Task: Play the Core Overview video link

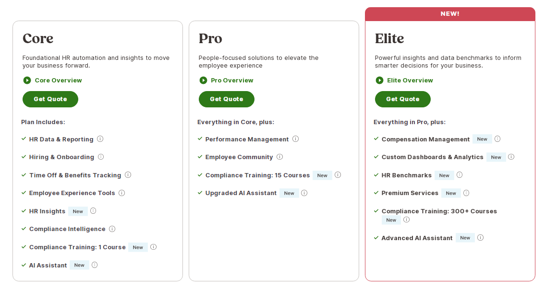Action: tap(53, 81)
